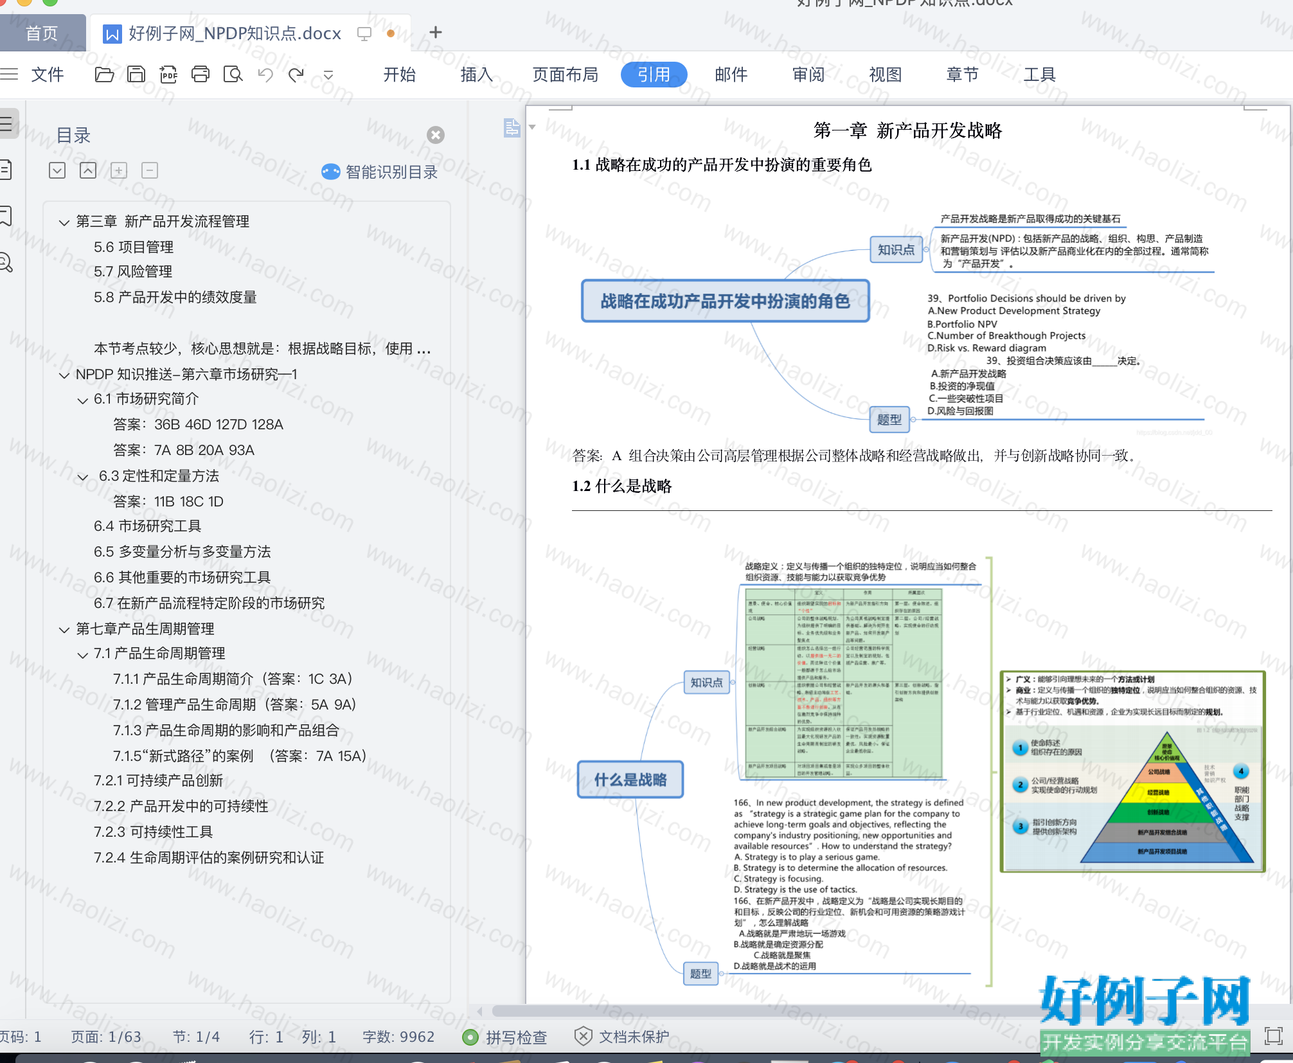Toggle 拼写检查 in status bar

tap(504, 1037)
